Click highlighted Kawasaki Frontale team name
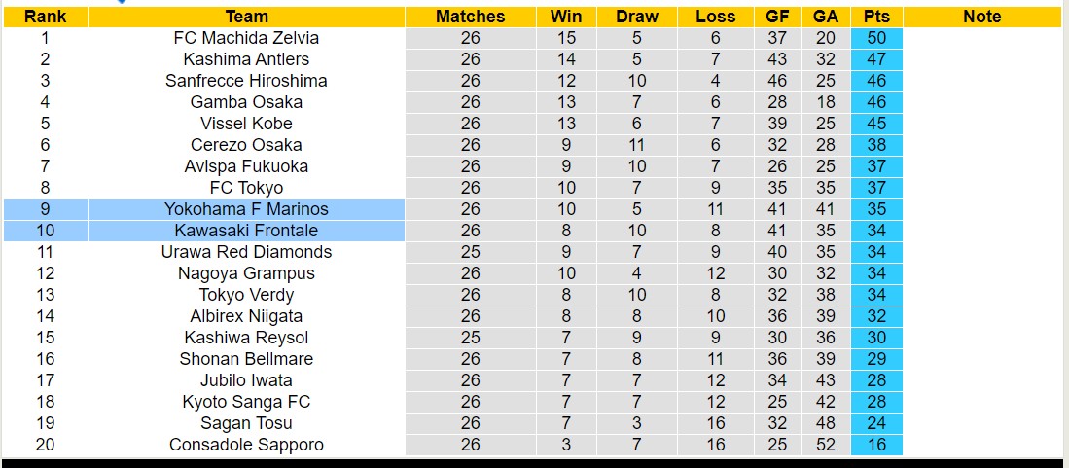The height and width of the screenshot is (468, 1069). coord(246,231)
